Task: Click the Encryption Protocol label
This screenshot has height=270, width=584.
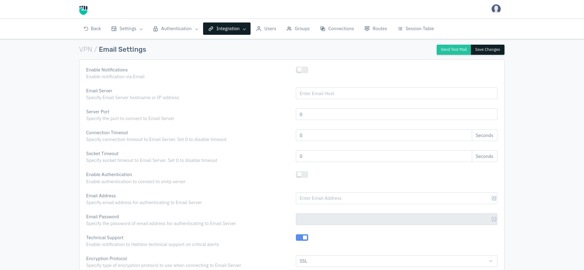Action: (x=106, y=259)
